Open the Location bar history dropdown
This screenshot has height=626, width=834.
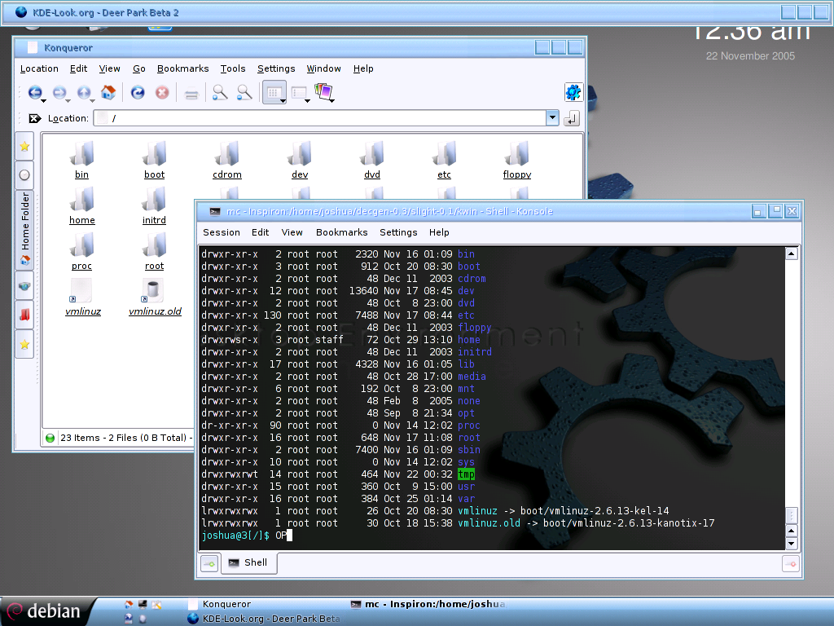click(x=552, y=117)
